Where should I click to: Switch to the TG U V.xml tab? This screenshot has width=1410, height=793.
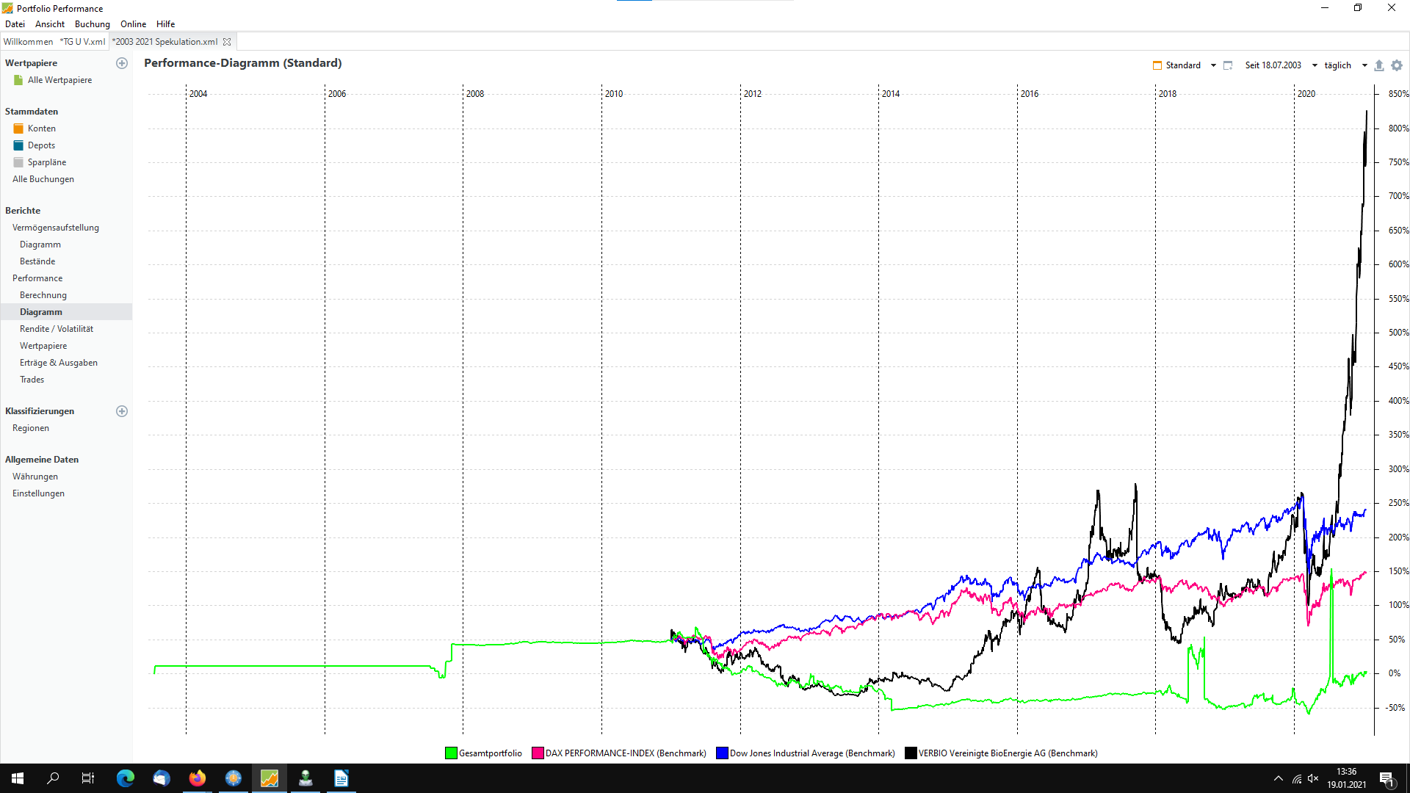pyautogui.click(x=83, y=42)
